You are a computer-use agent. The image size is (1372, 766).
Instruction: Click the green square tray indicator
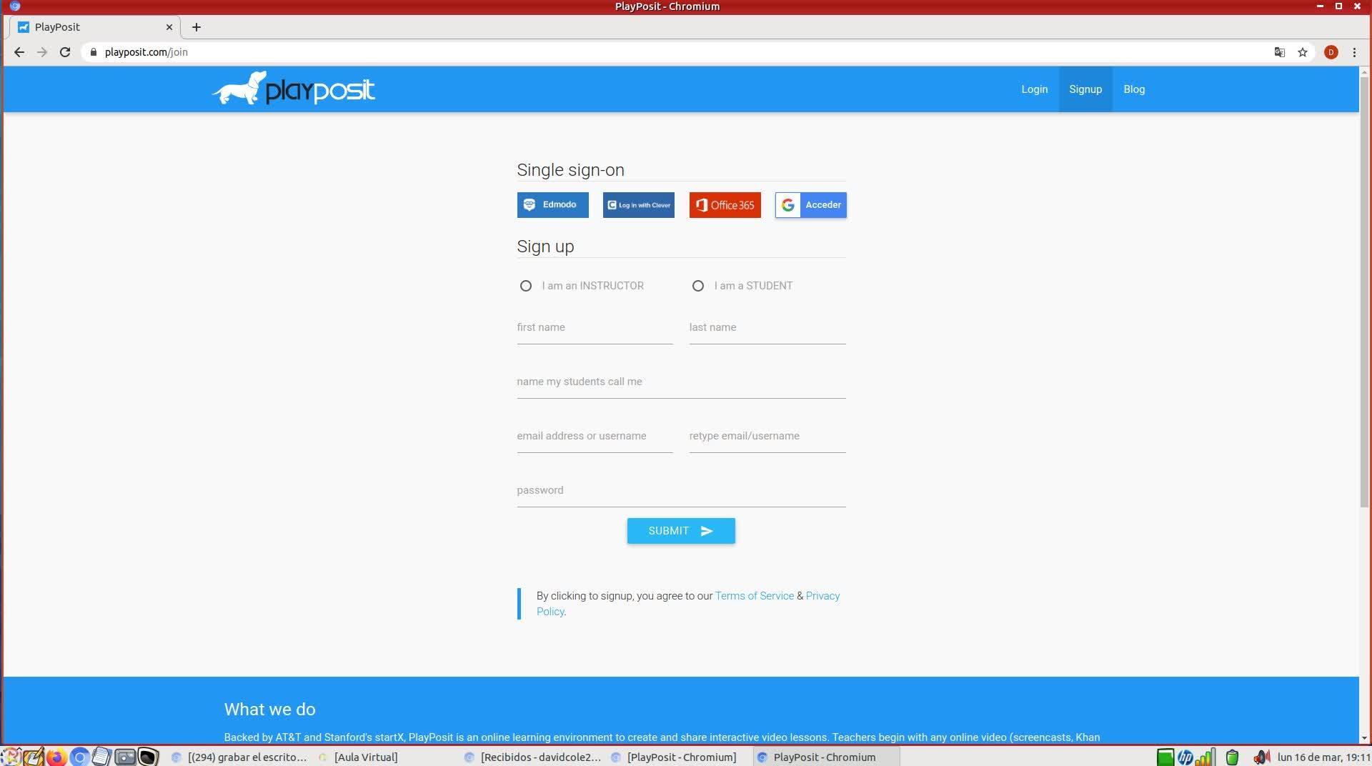1165,757
